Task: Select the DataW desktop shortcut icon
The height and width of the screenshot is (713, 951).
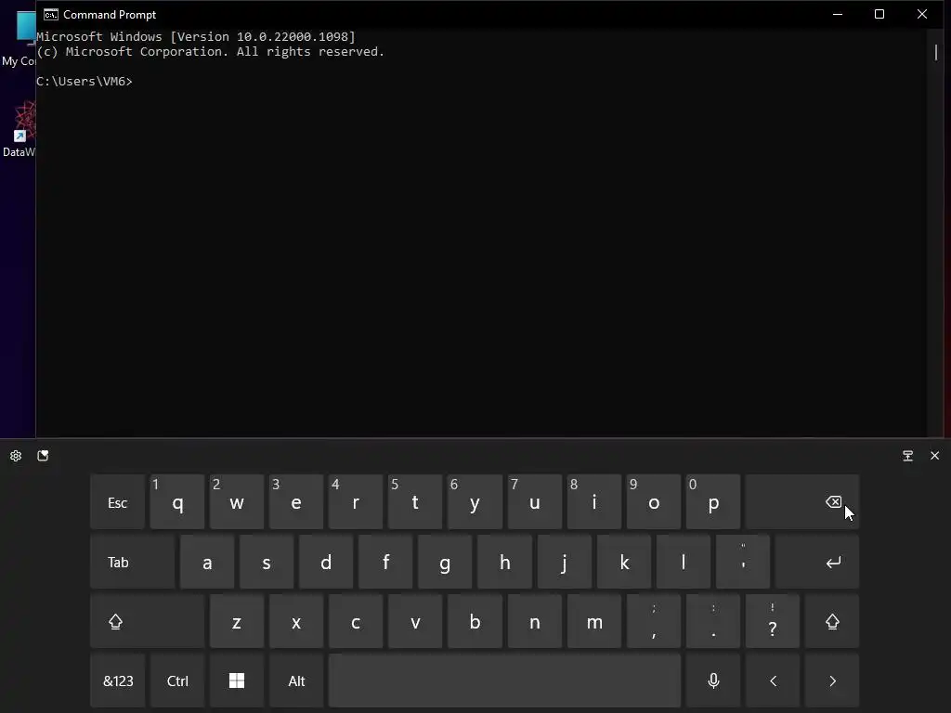Action: (x=19, y=129)
